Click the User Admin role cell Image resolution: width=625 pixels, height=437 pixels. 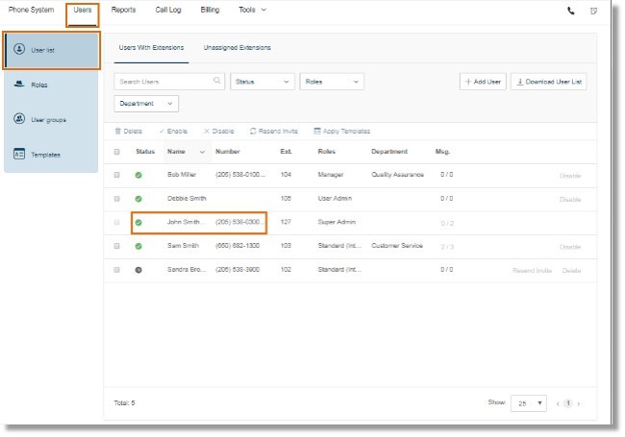(x=335, y=198)
